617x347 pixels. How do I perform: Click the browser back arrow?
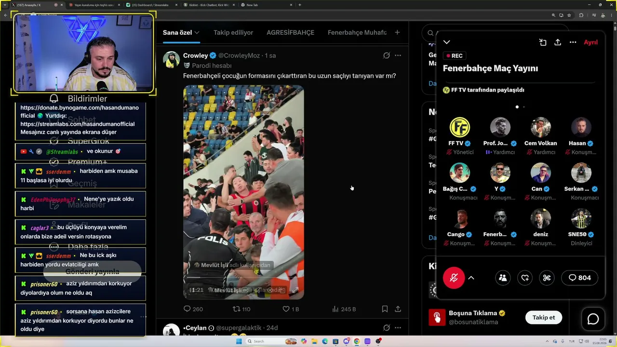pyautogui.click(x=5, y=15)
